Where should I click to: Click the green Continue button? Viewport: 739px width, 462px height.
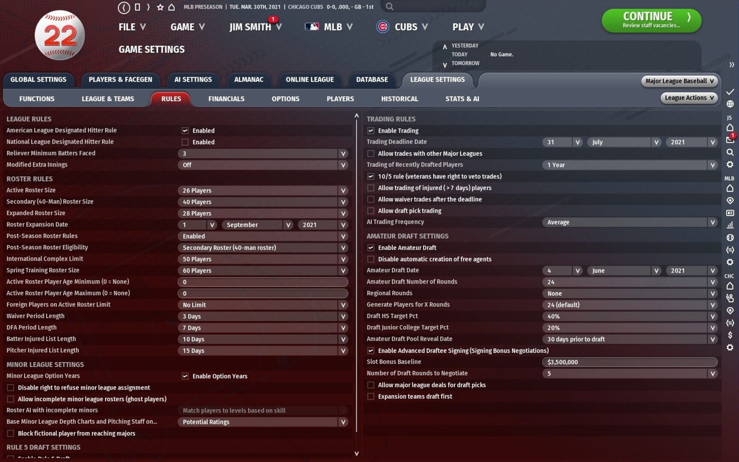(x=651, y=20)
